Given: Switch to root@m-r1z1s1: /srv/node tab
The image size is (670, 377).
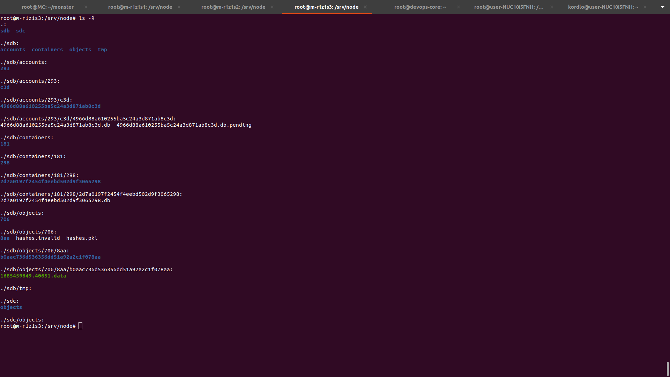Looking at the screenshot, I should point(140,7).
